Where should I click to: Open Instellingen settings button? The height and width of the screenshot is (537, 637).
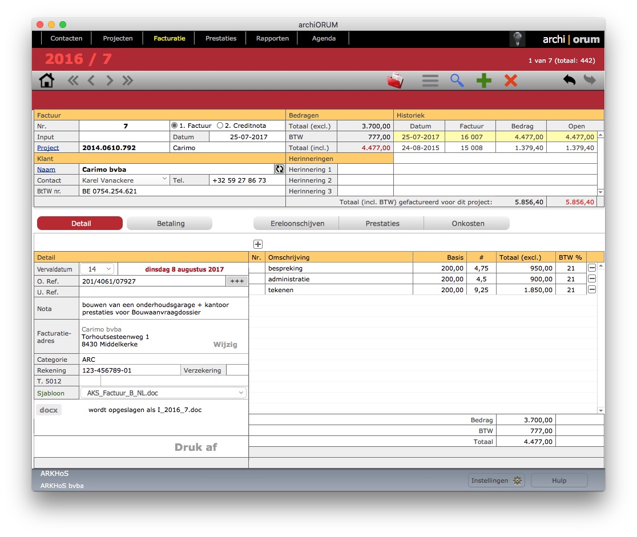[x=497, y=481]
